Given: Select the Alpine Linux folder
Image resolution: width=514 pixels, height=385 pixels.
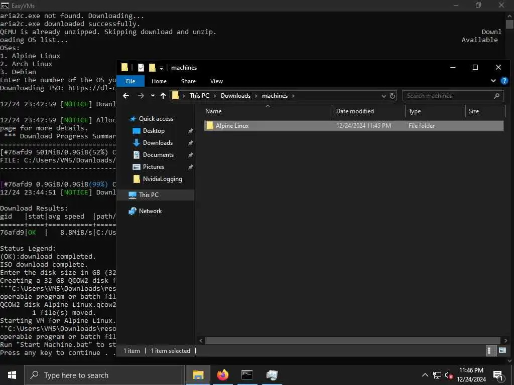Looking at the screenshot, I should coord(354,126).
